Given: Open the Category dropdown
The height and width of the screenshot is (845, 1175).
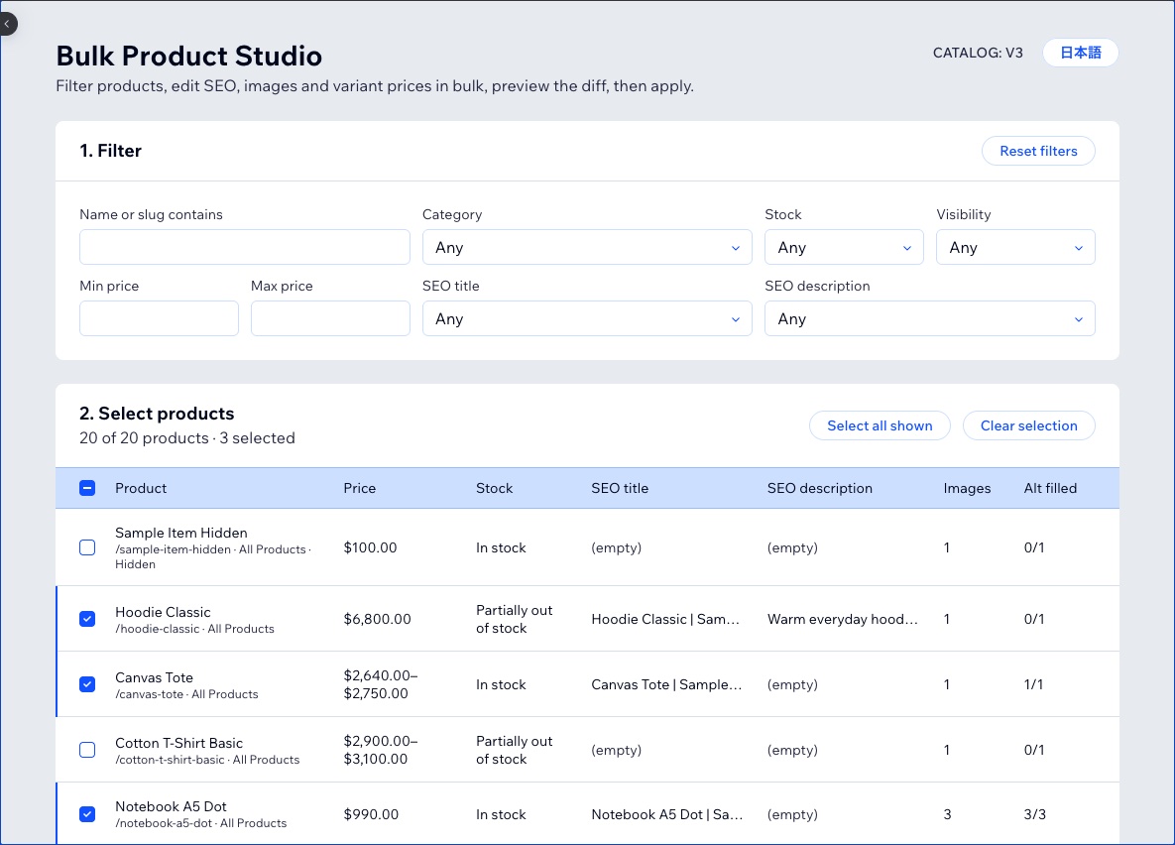Looking at the screenshot, I should coord(587,247).
